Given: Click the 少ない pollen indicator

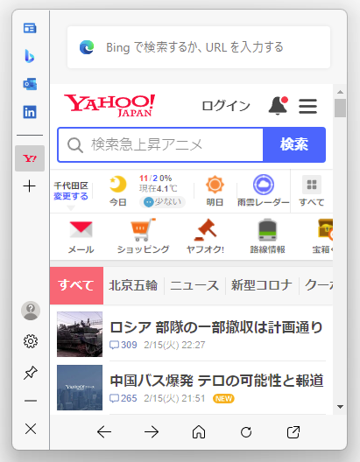Looking at the screenshot, I should click(162, 202).
